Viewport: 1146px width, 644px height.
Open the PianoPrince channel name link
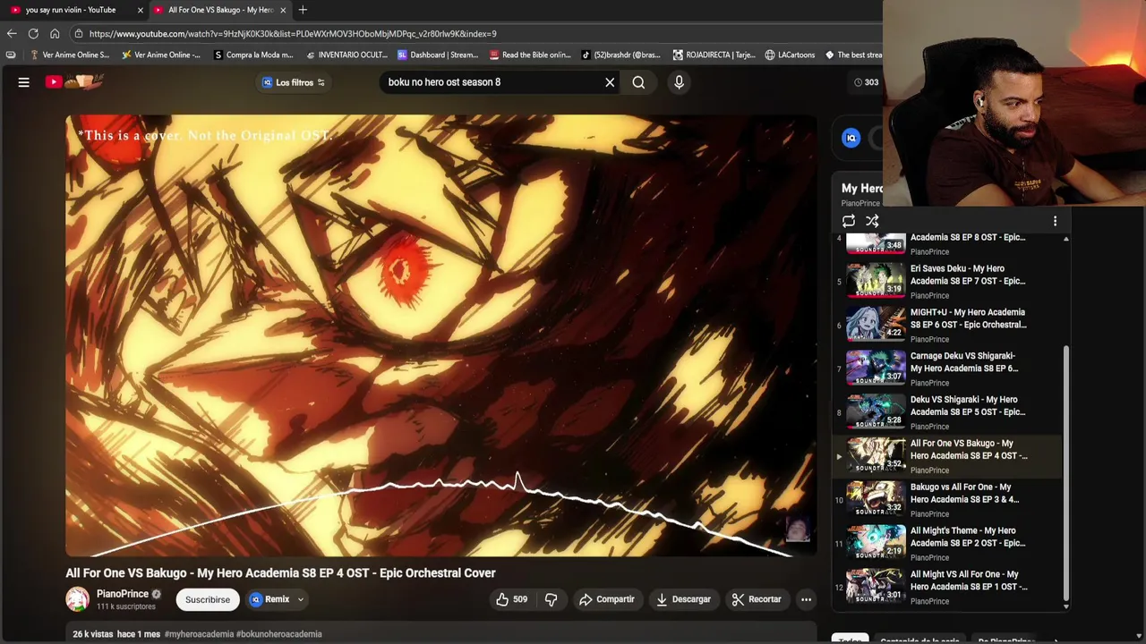coord(123,594)
